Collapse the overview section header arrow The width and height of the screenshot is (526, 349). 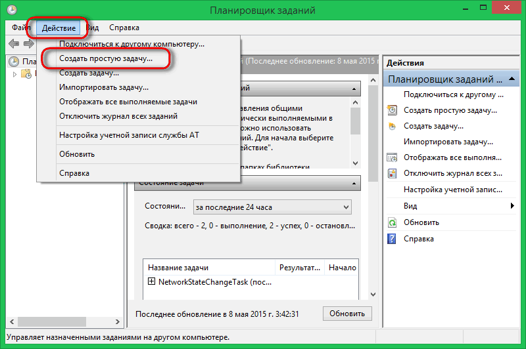354,89
